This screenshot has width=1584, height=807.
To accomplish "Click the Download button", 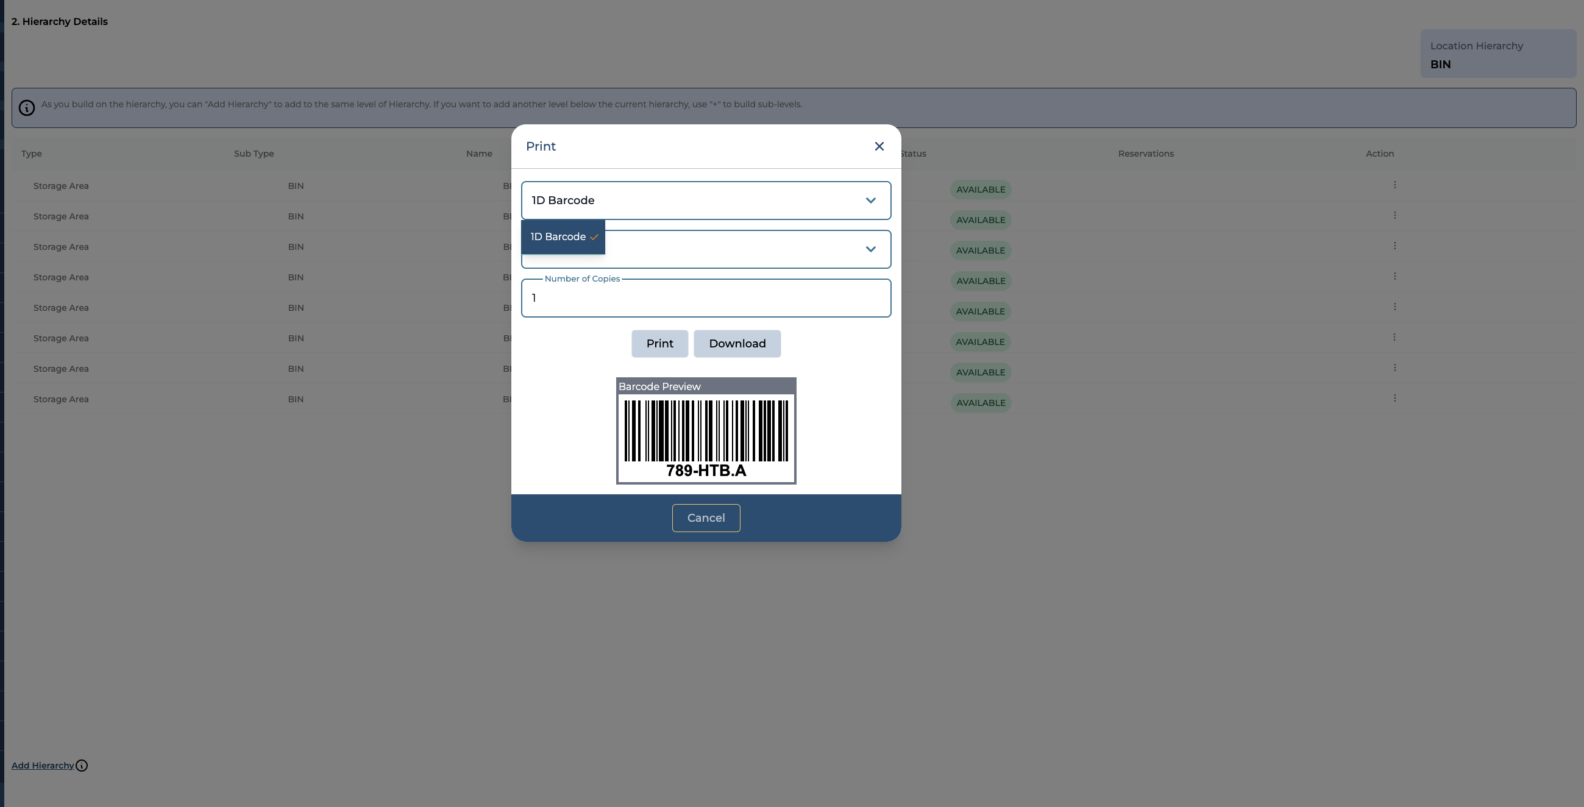I will click(x=737, y=344).
